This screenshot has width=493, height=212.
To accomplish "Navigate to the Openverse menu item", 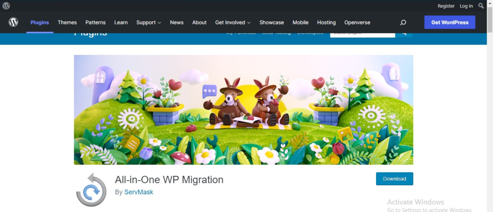I will point(357,23).
